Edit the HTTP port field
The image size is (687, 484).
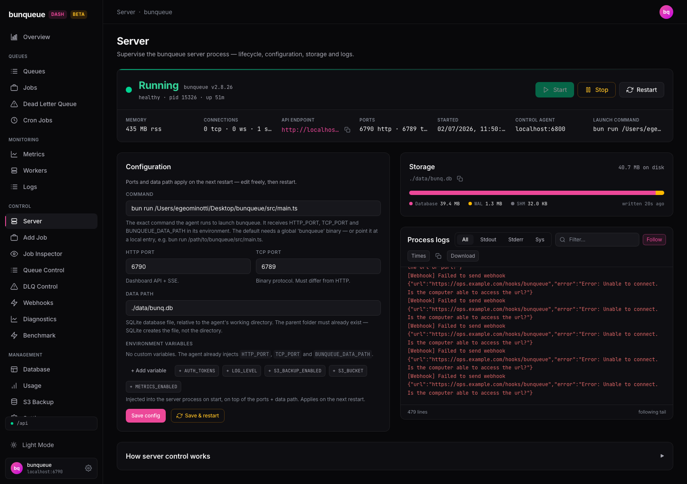[x=188, y=266]
